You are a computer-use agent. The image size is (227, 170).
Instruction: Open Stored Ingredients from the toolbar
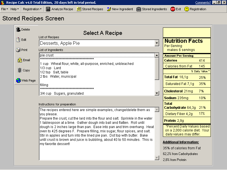(139, 9)
